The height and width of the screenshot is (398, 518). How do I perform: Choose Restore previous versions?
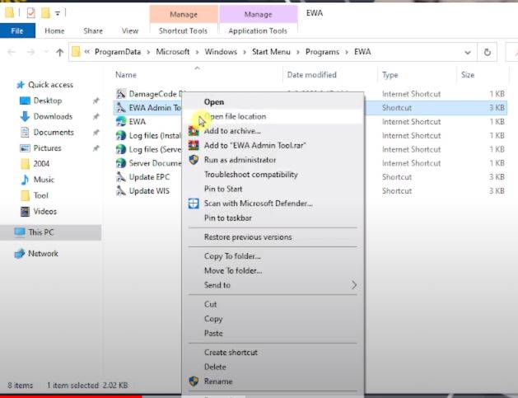(x=273, y=237)
